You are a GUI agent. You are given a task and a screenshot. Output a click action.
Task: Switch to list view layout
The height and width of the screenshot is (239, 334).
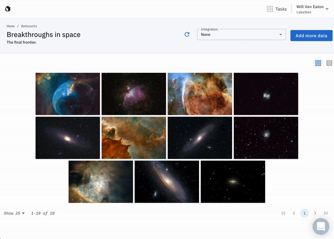point(329,63)
